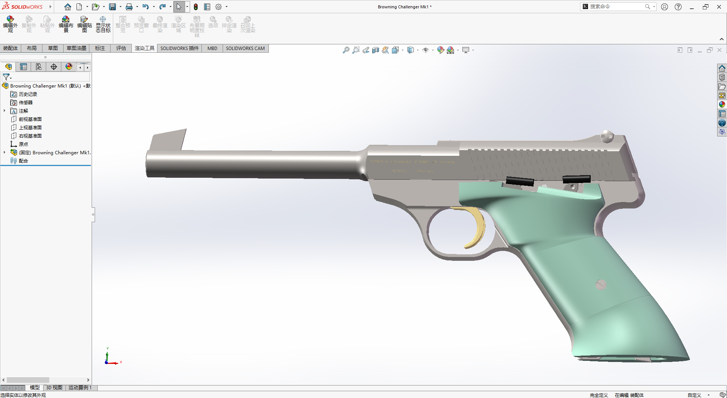Click 编辑外观 (Edit Appearance) tool
The height and width of the screenshot is (398, 727).
point(10,24)
